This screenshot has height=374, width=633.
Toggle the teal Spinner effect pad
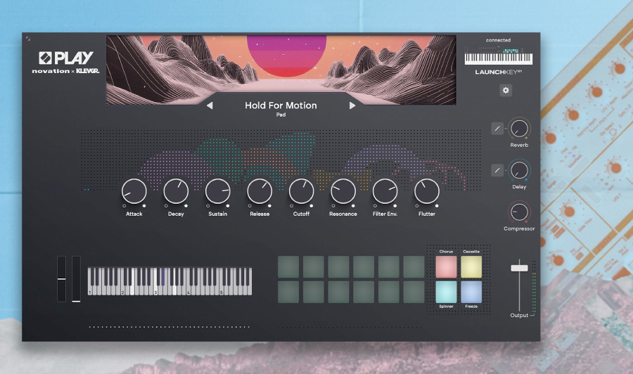point(446,292)
